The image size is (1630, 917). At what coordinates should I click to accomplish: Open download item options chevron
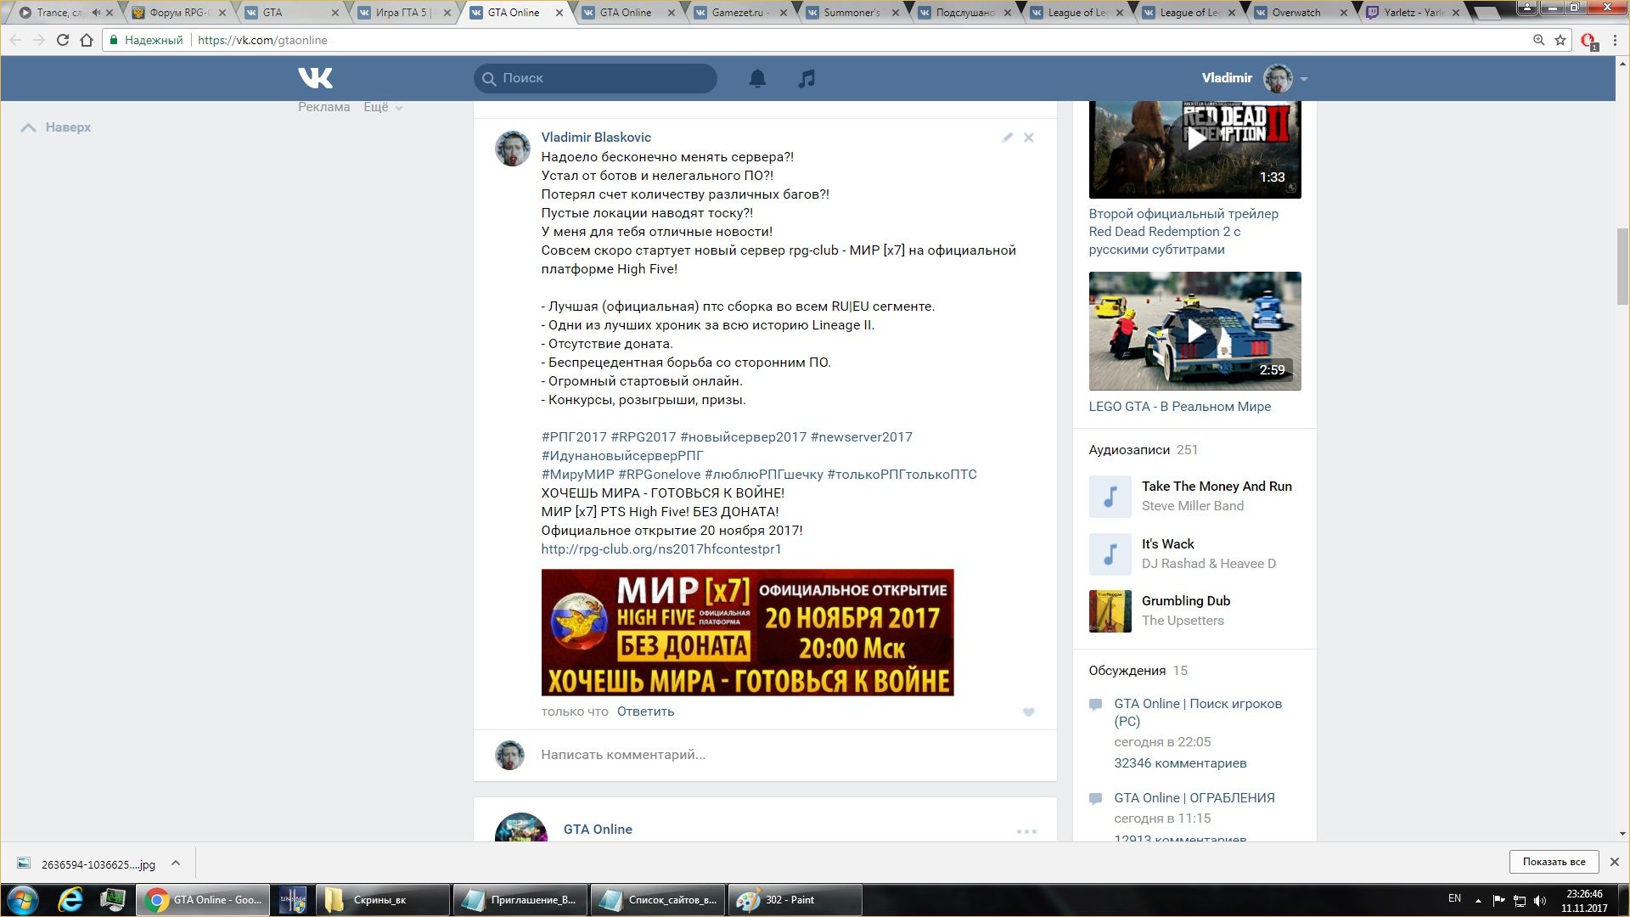[x=176, y=864]
